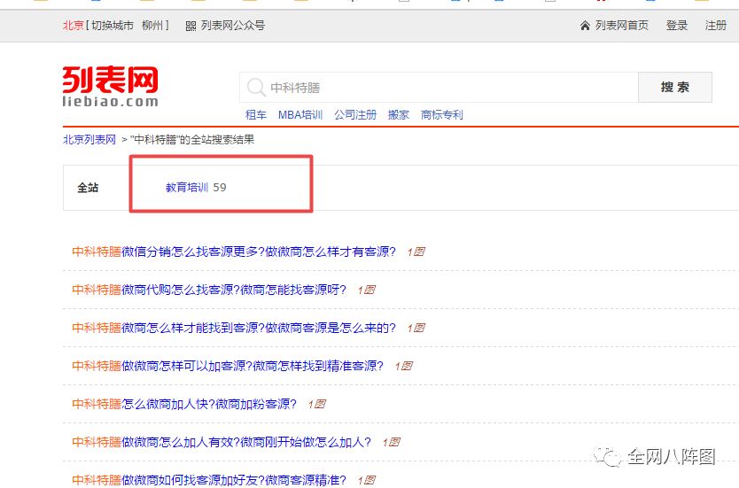Click the home icon beside 列表网首页

[585, 26]
